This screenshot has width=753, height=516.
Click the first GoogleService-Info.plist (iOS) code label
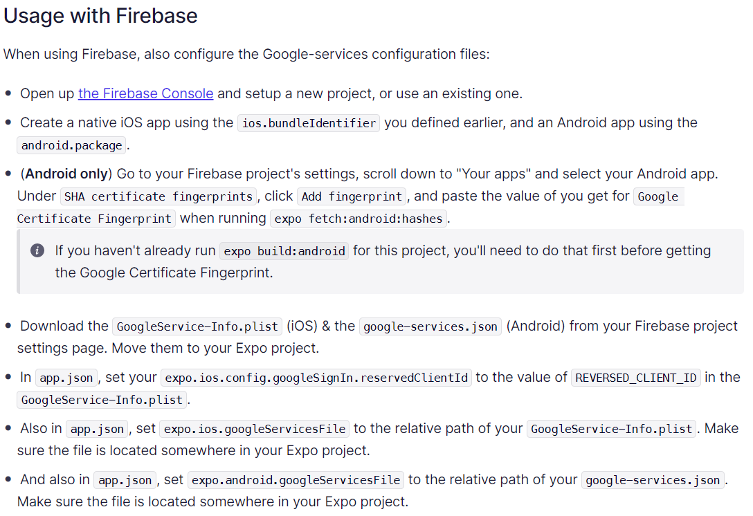click(197, 327)
